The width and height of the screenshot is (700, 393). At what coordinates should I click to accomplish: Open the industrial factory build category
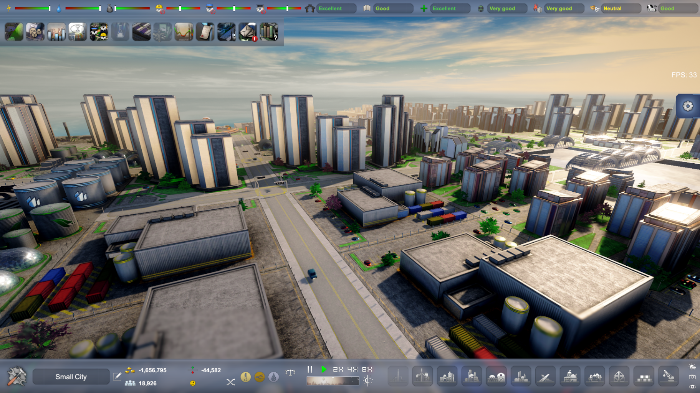(521, 376)
